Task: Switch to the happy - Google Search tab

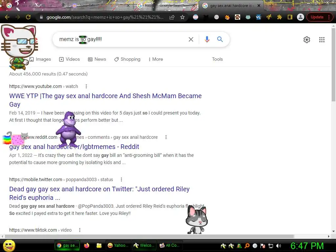Action: [x=166, y=6]
